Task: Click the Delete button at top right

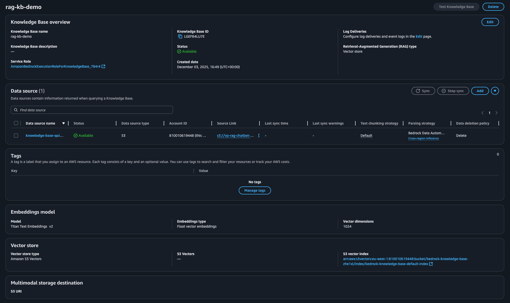Action: 493,7
